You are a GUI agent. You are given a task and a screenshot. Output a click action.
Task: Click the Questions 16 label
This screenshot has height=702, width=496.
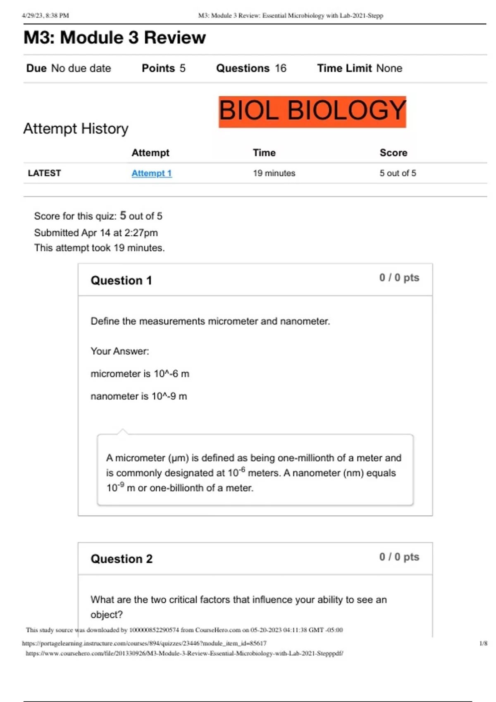pyautogui.click(x=251, y=68)
